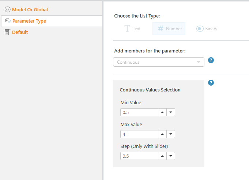The image size is (249, 180).
Task: Decrease the Max Value with down arrow
Action: click(x=171, y=134)
